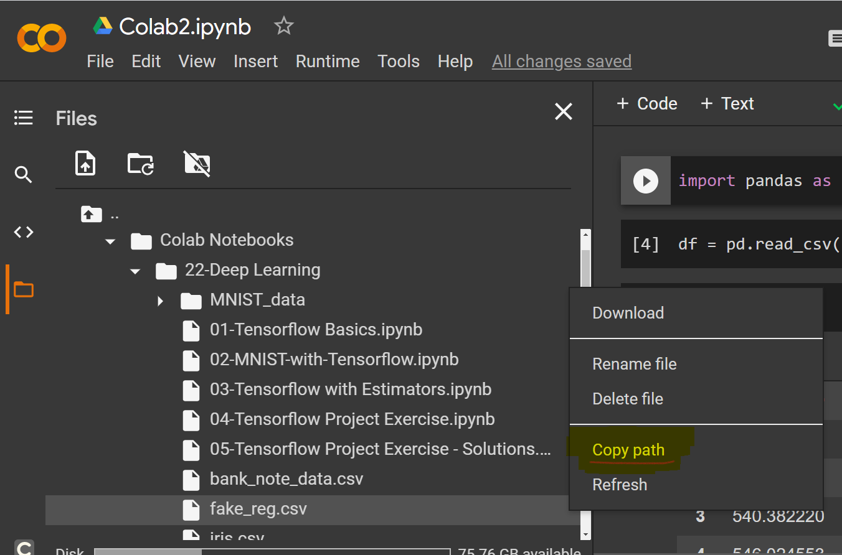Select the Files icon in the sidebar
842x555 pixels.
[24, 289]
